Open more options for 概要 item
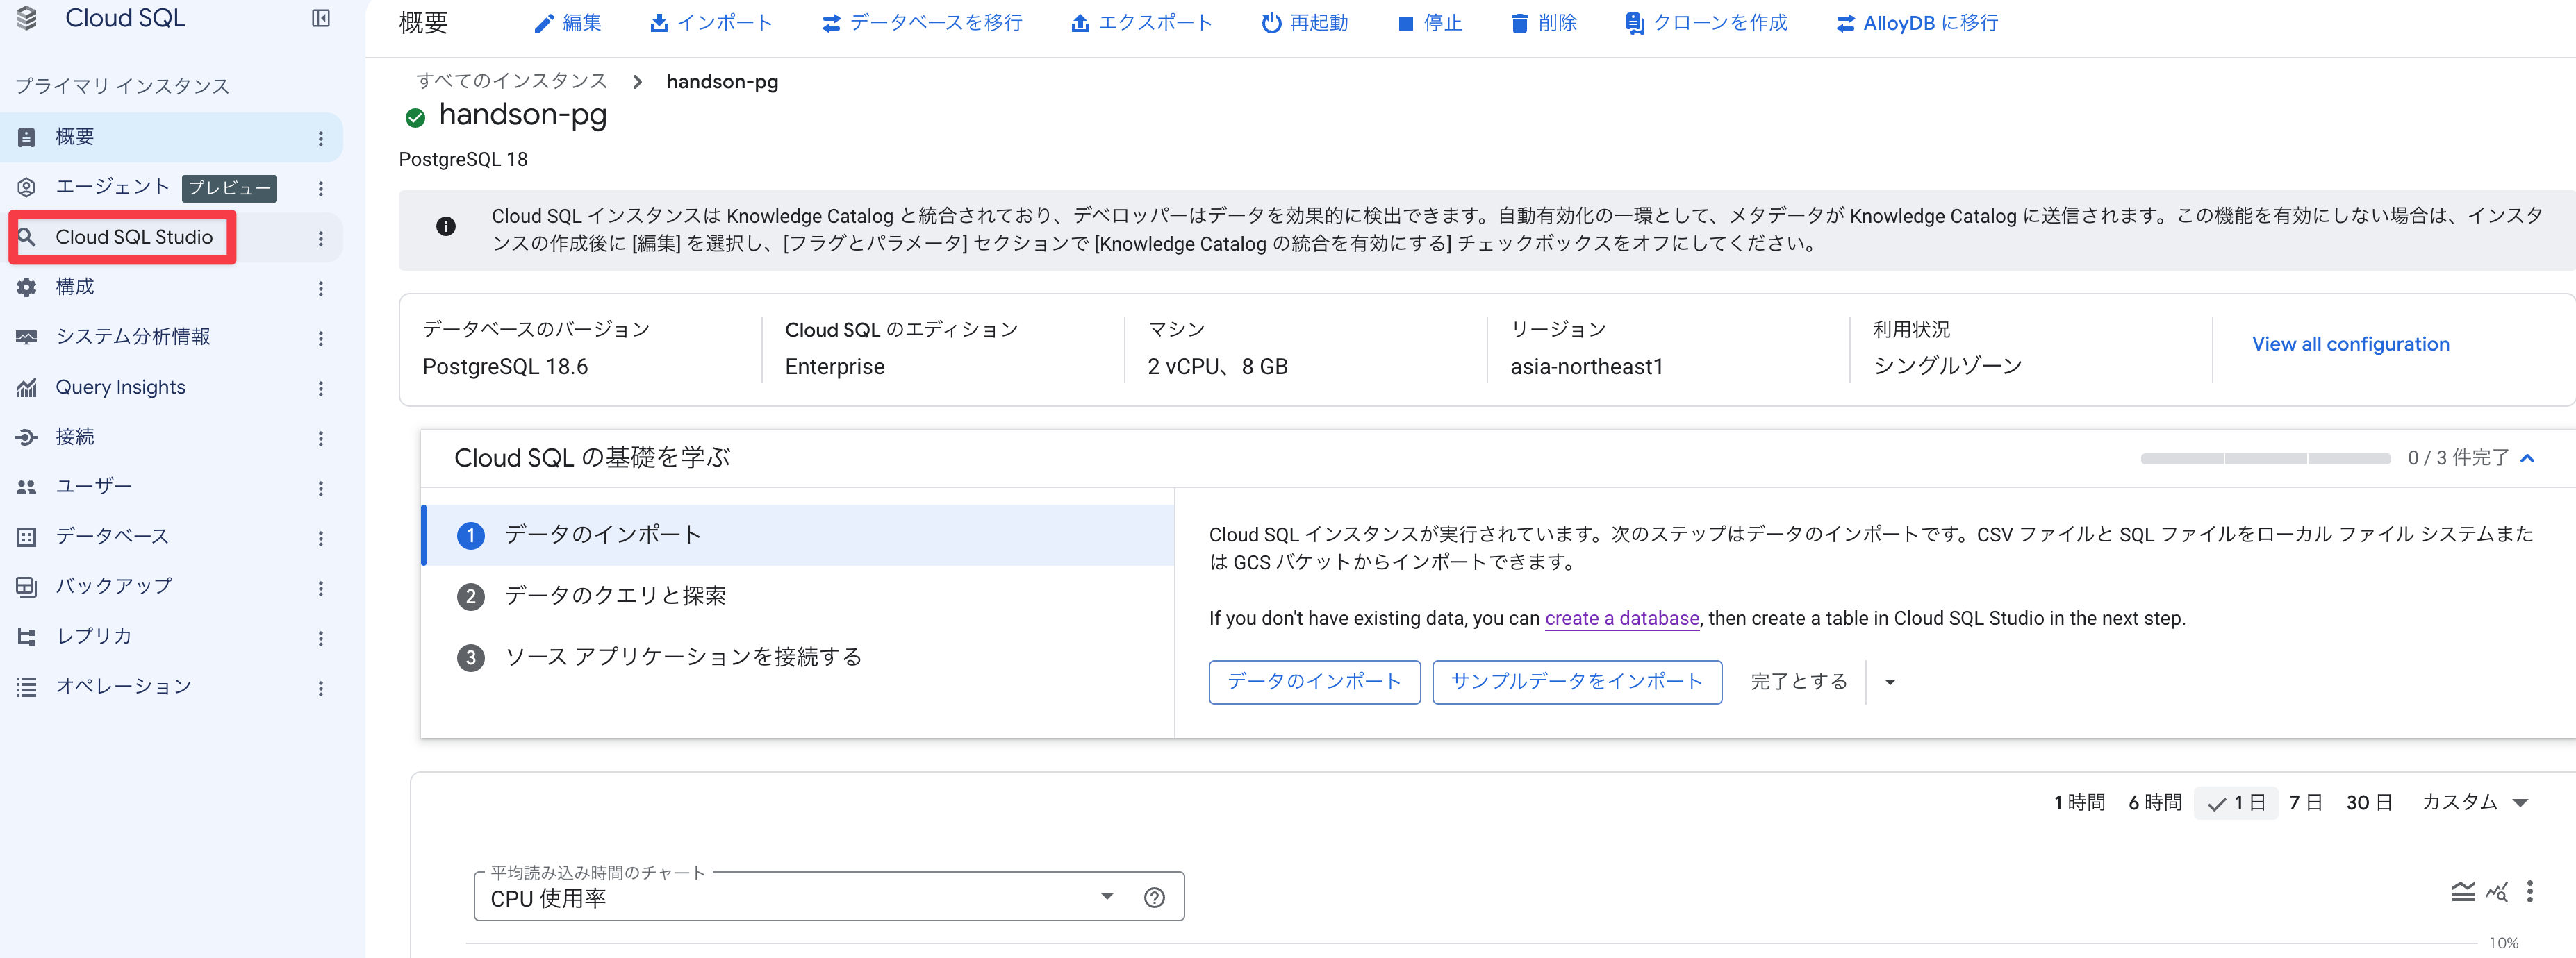The image size is (2576, 958). [321, 138]
